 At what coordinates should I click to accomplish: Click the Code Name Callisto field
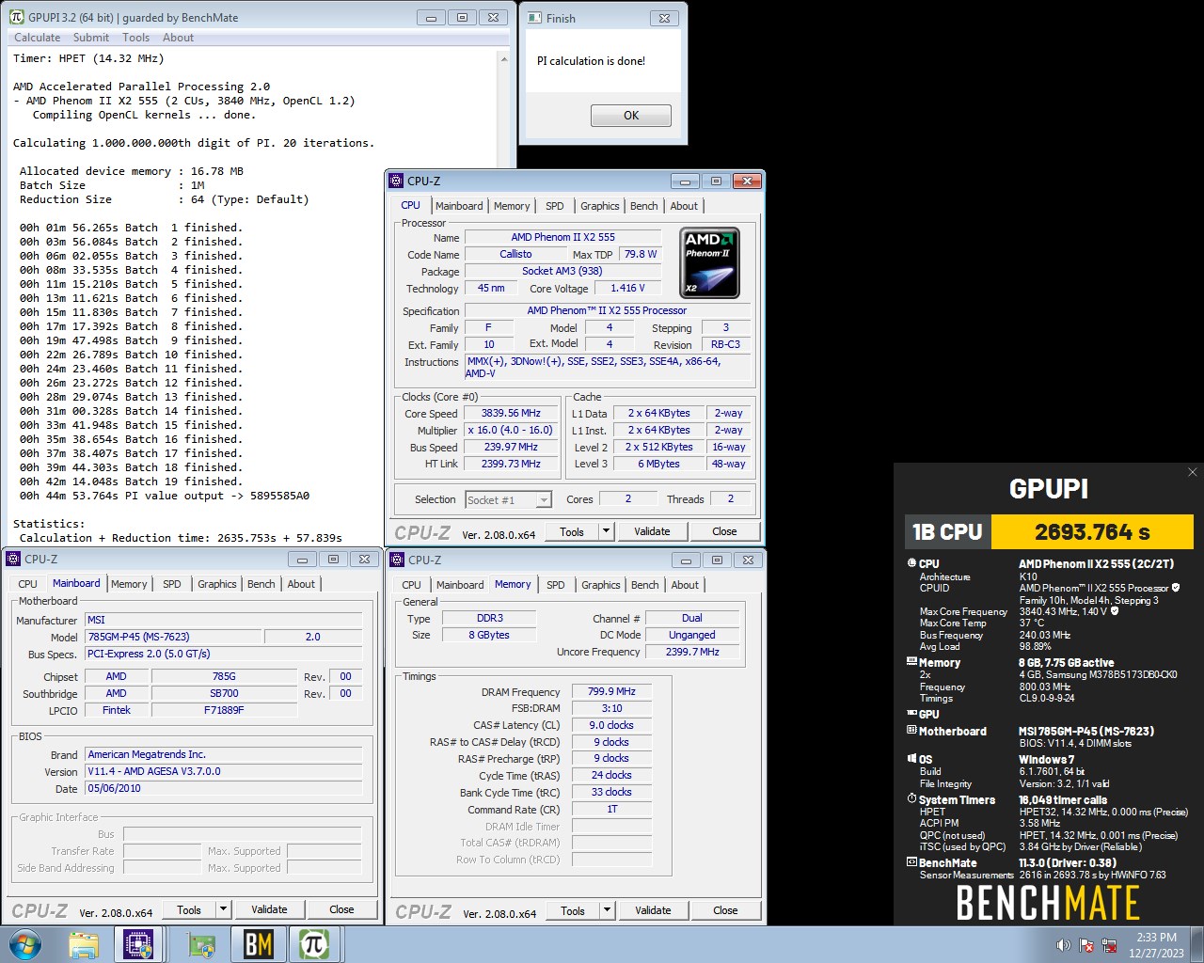(515, 254)
